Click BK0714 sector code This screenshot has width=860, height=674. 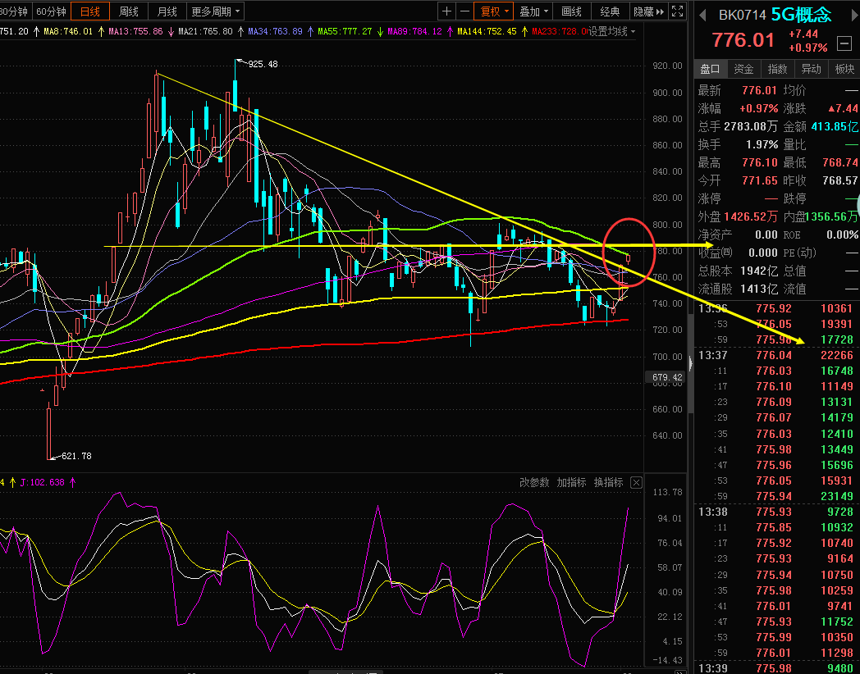click(x=742, y=16)
